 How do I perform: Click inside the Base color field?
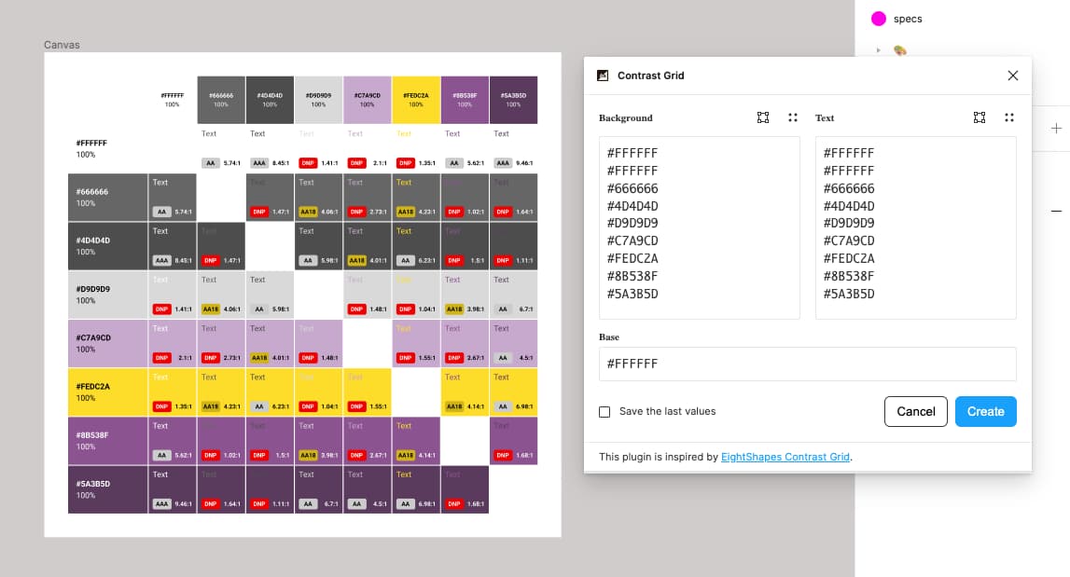click(807, 364)
